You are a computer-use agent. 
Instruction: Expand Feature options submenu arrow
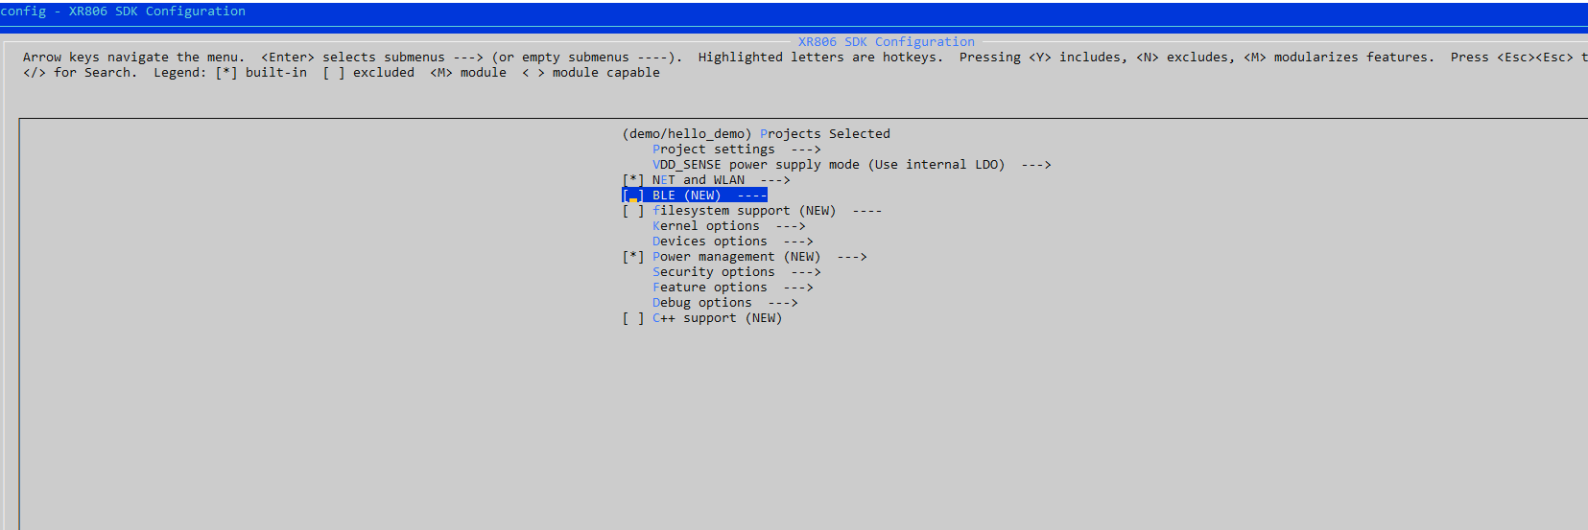point(798,288)
